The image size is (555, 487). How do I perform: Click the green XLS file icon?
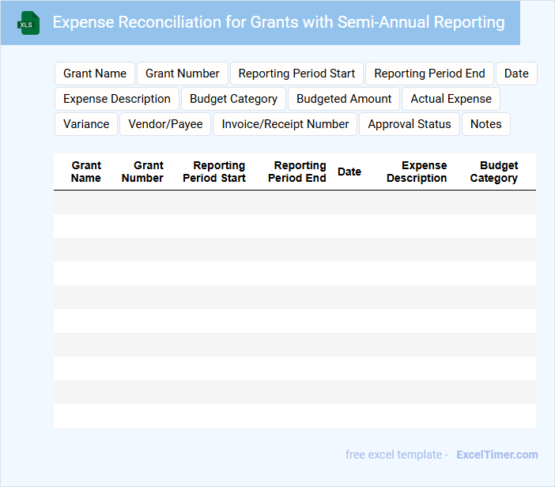[28, 23]
